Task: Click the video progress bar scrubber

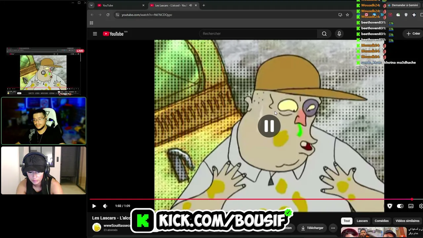Action: [x=412, y=199]
